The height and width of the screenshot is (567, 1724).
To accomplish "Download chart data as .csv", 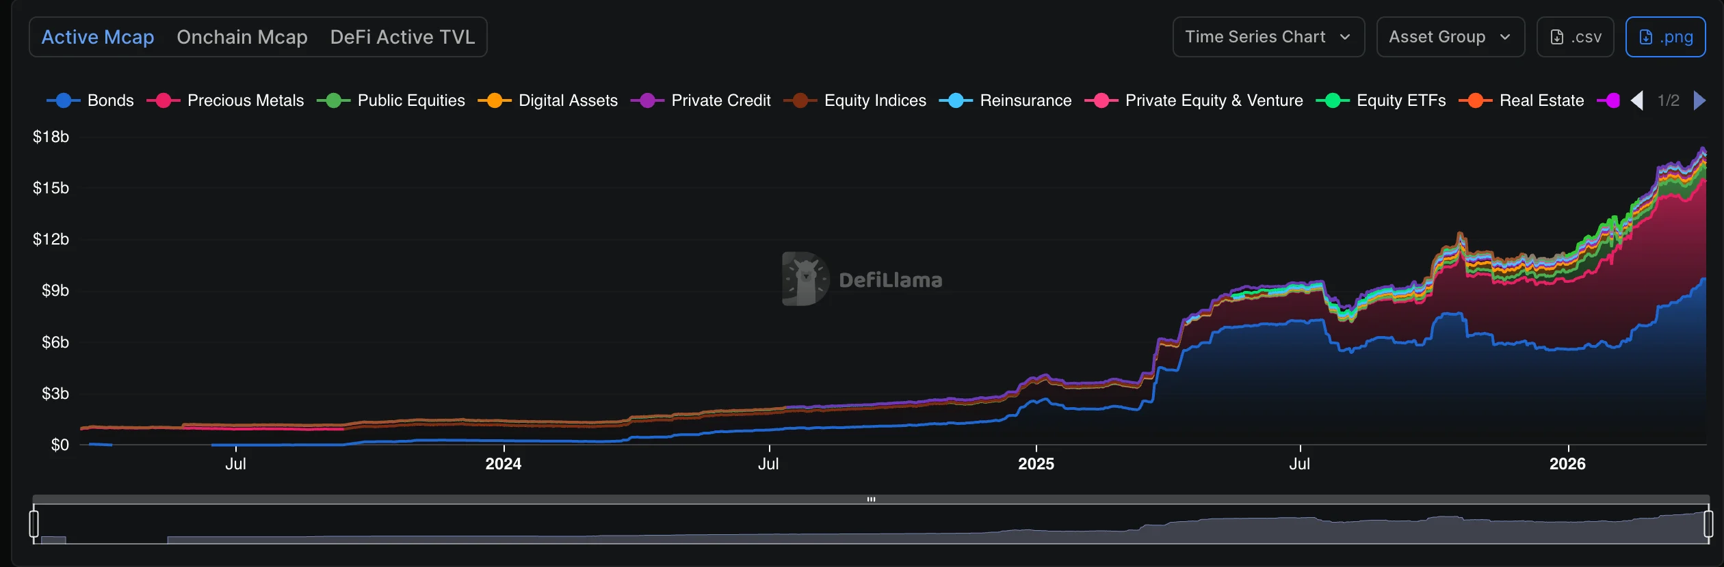I will 1575,37.
